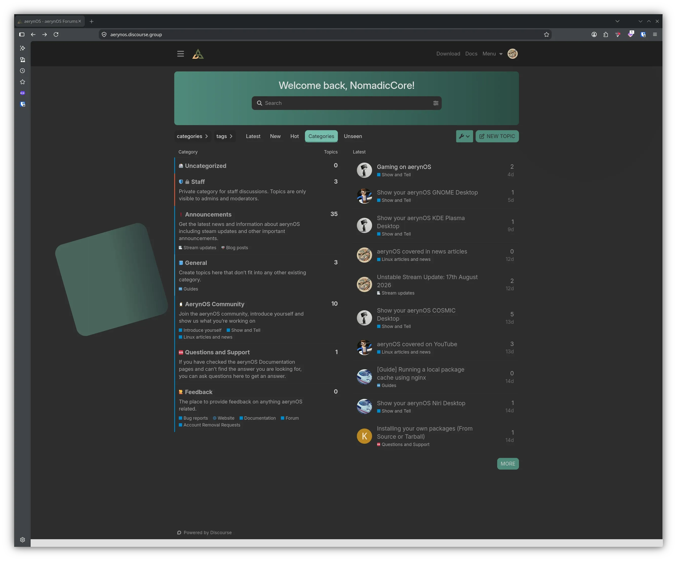
Task: Open new browser tab
Action: [91, 21]
